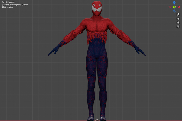Viewport: 182px width, 121px height.
Task: Switch perspective/orthographic with the grid icon
Action: pos(178,27)
